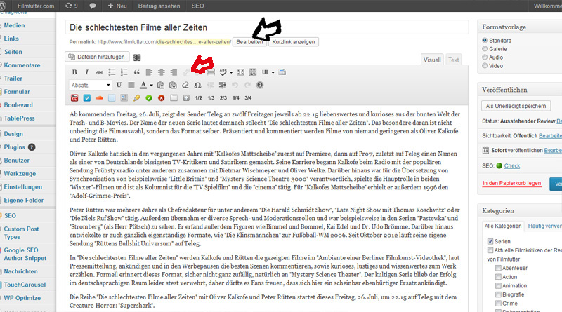Select the Galerie format radio button
Viewport: 562px width, 312px height.
pos(485,49)
